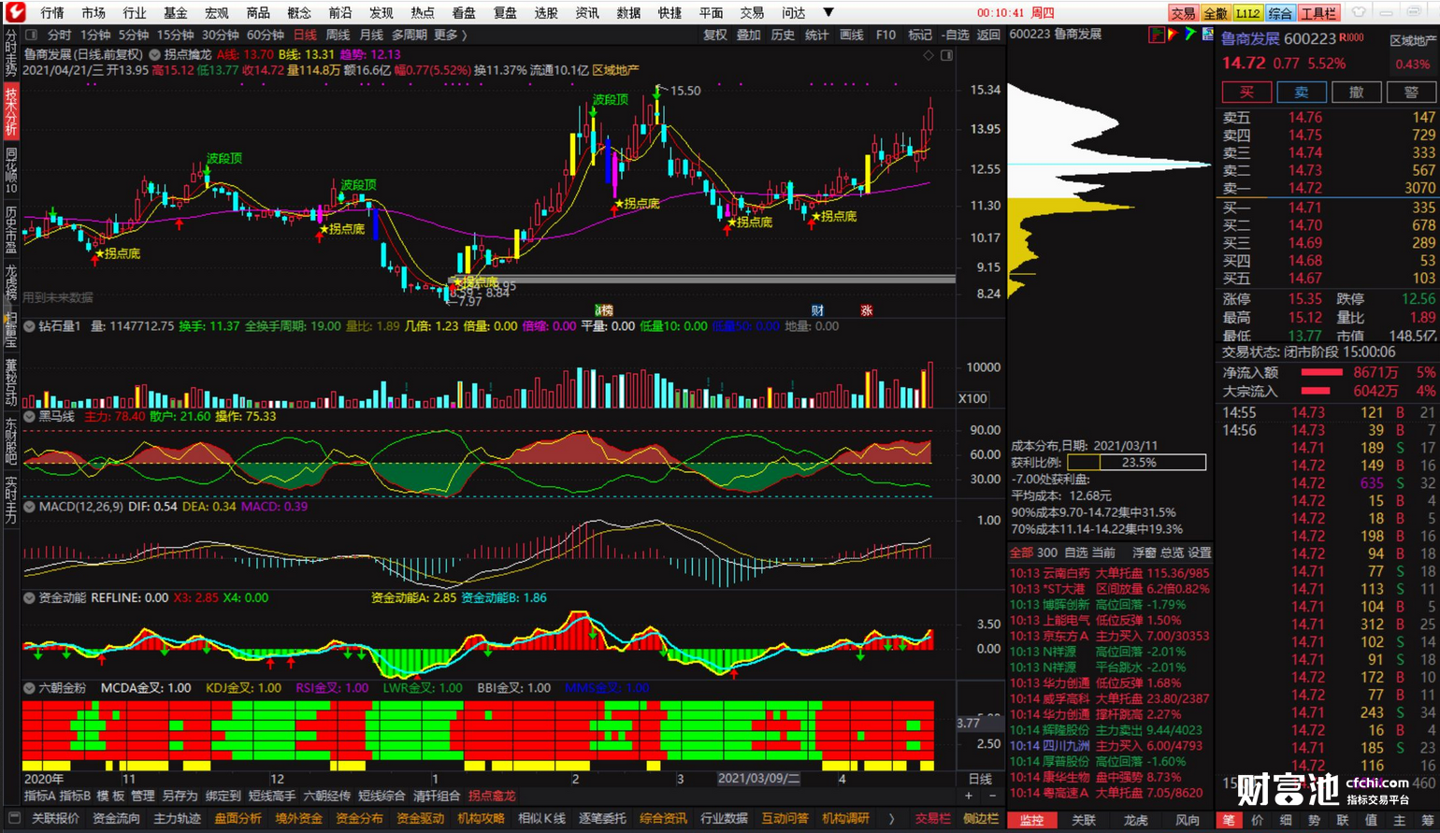Click the 卖 sell button
Image resolution: width=1440 pixels, height=833 pixels.
[1302, 92]
